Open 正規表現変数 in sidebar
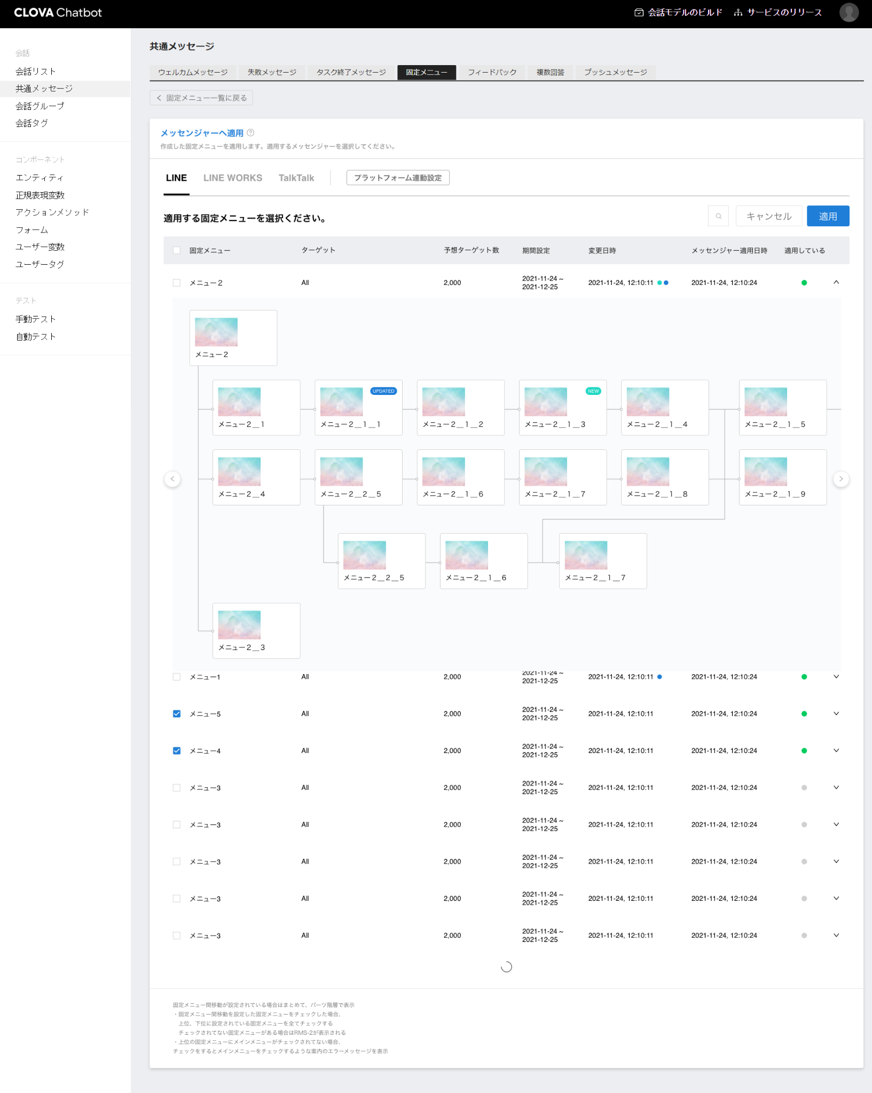Viewport: 872px width, 1093px height. click(40, 195)
